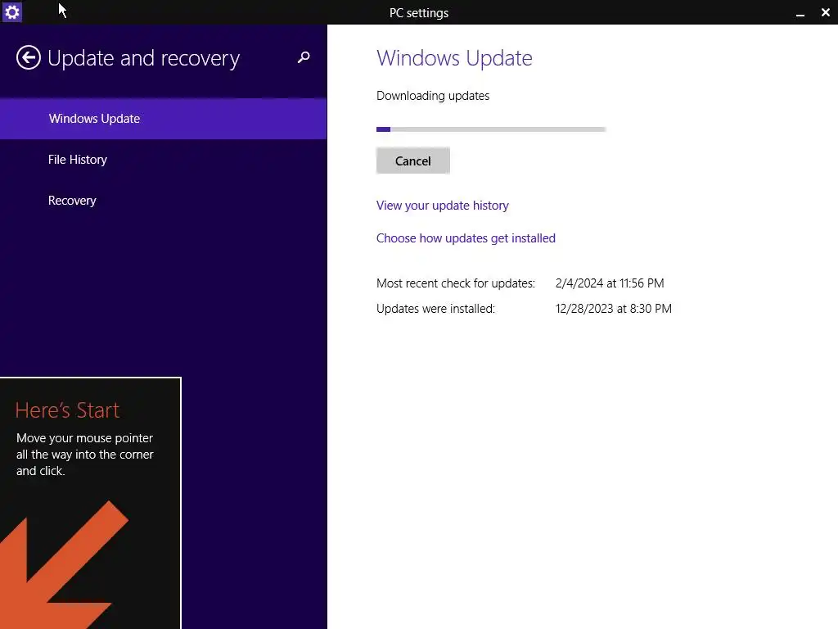
Task: Click the PC settings title bar text
Action: pyautogui.click(x=419, y=13)
